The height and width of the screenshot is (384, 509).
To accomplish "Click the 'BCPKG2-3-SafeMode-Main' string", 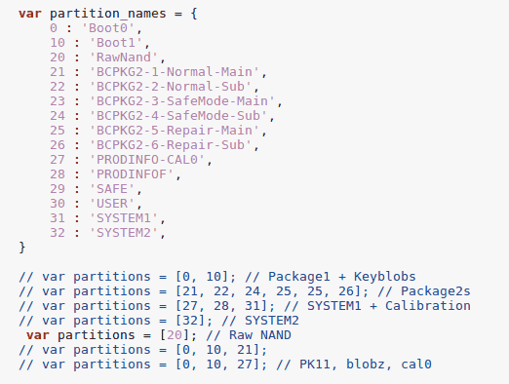I will pyautogui.click(x=182, y=101).
